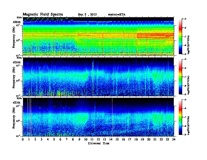Click the 'station=STA' label
This screenshot has width=207, height=160.
tap(117, 14)
